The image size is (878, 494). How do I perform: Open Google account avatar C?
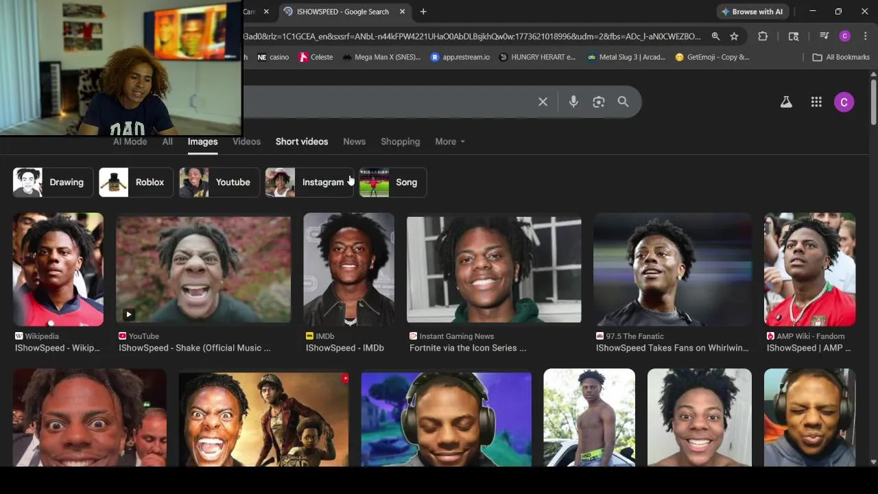844,102
